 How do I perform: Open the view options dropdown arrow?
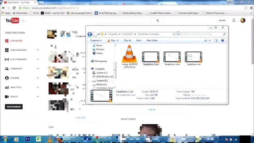coord(210,41)
